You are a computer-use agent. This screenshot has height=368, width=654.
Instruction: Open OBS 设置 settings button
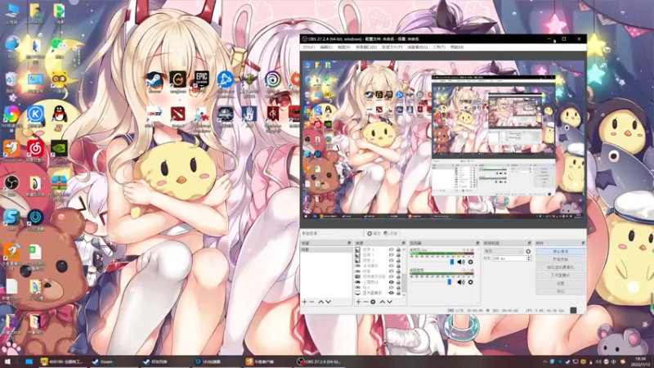(560, 283)
